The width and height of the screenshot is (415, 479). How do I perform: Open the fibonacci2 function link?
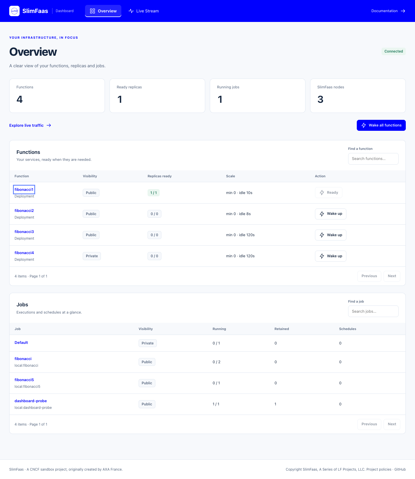click(24, 211)
